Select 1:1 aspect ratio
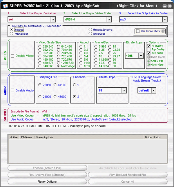174x187 pixels. point(81,46)
